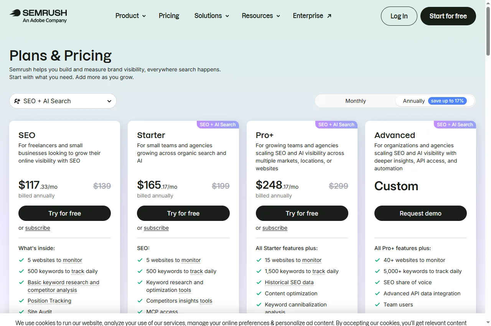Click the crossed-out $199 price

pos(221,186)
